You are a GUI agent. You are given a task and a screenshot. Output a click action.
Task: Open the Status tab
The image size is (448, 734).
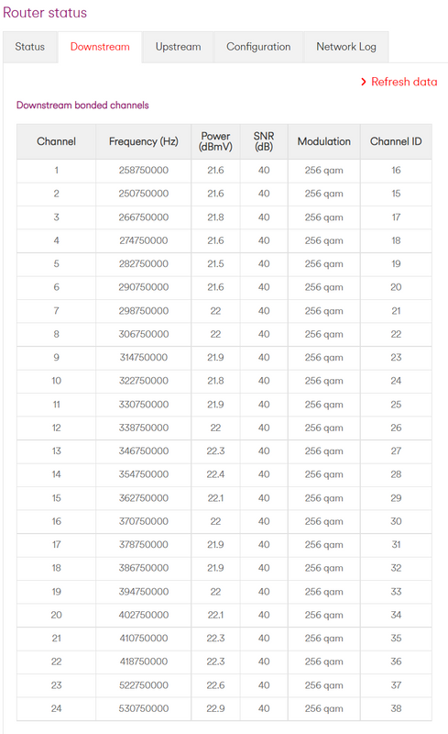pos(30,47)
